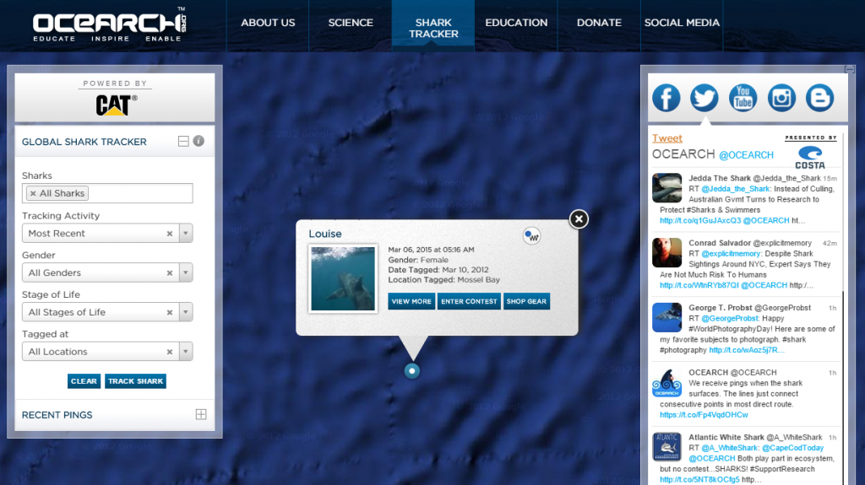The image size is (865, 485).
Task: Open the Twitter feed icon
Action: click(x=705, y=98)
